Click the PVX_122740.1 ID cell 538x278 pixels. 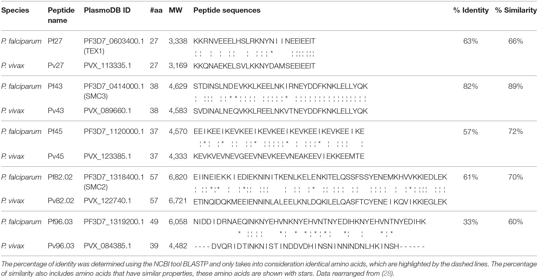click(x=108, y=201)
